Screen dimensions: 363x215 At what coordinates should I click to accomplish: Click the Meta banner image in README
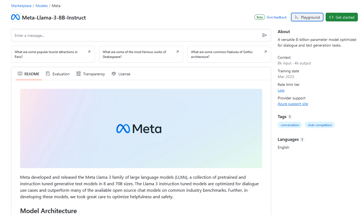[141, 128]
